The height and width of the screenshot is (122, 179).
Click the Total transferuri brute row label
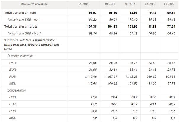coord(21,26)
